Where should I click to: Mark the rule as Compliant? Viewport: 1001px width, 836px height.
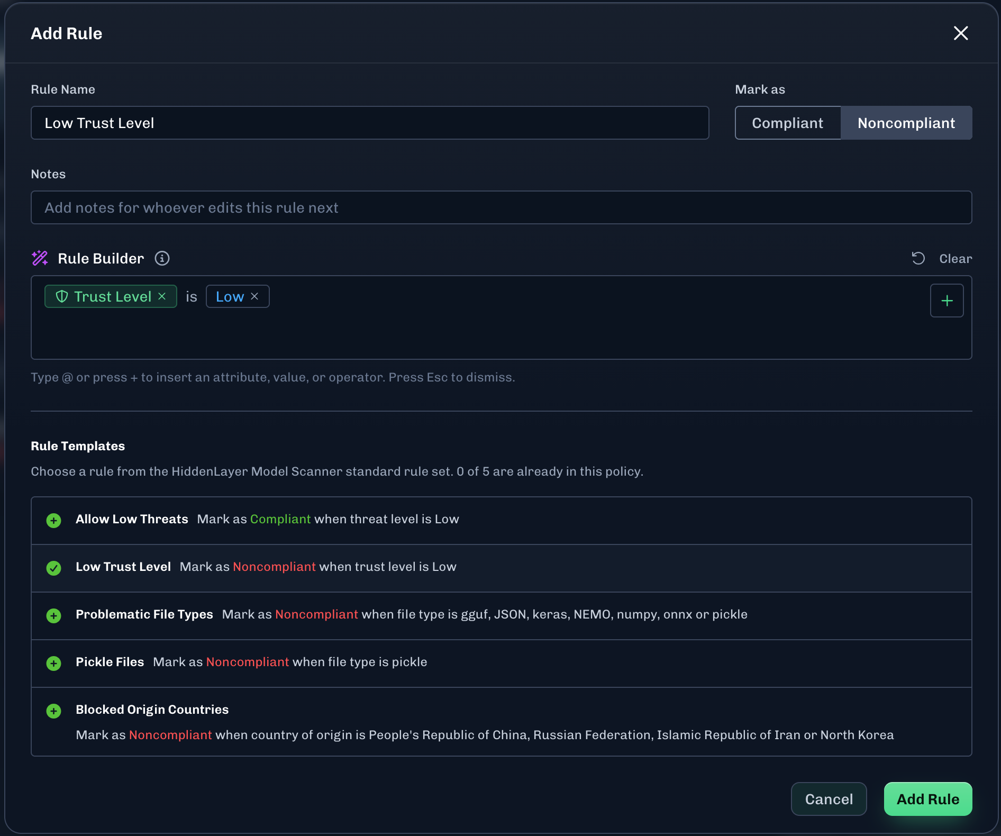788,123
